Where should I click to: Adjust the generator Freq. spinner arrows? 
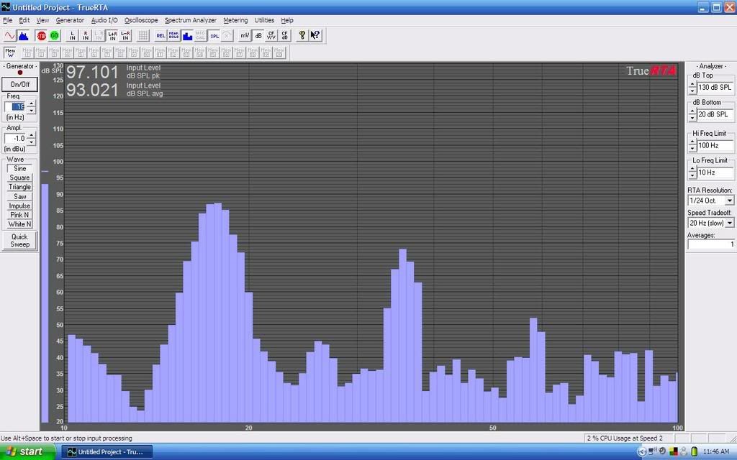[x=31, y=107]
